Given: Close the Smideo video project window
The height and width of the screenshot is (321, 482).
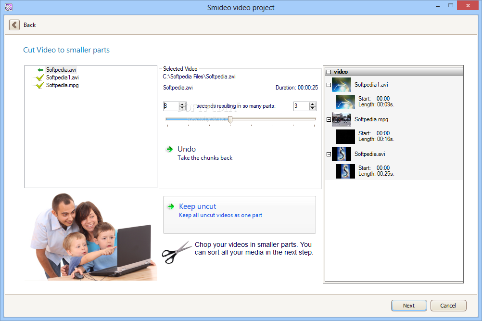Looking at the screenshot, I should [x=468, y=6].
